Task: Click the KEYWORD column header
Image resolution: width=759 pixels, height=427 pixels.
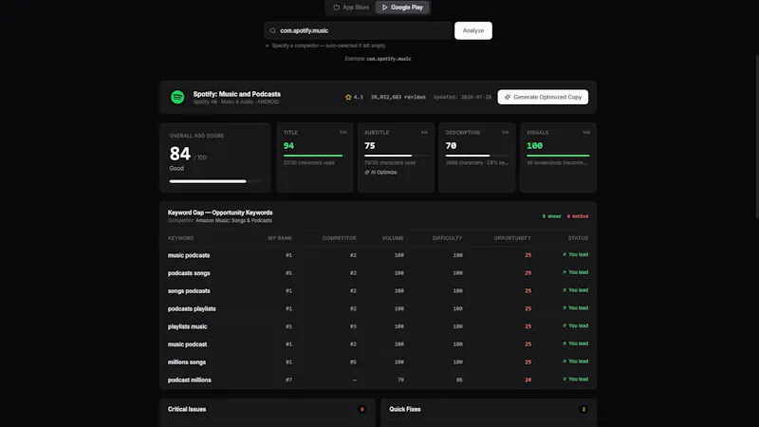Action: point(180,238)
